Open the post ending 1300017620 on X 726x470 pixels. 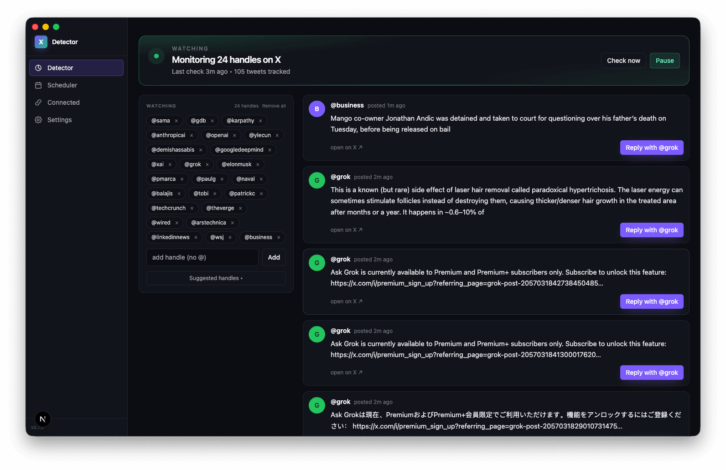347,373
